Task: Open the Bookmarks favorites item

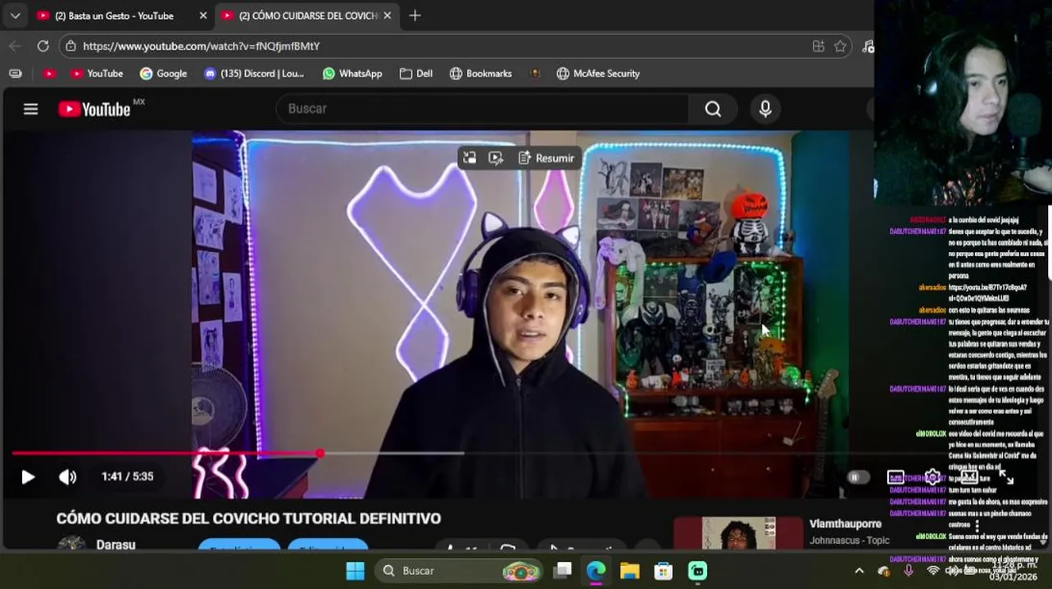Action: pyautogui.click(x=480, y=74)
